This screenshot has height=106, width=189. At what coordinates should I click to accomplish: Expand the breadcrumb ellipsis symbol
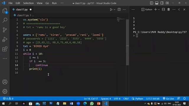33,15
